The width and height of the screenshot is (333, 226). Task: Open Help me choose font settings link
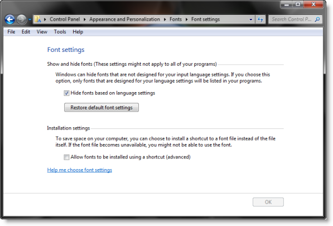click(x=80, y=170)
